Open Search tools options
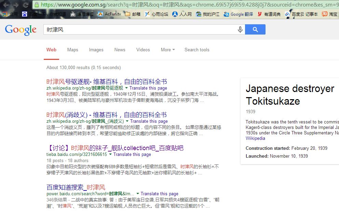339x211 pixels. coord(197,50)
